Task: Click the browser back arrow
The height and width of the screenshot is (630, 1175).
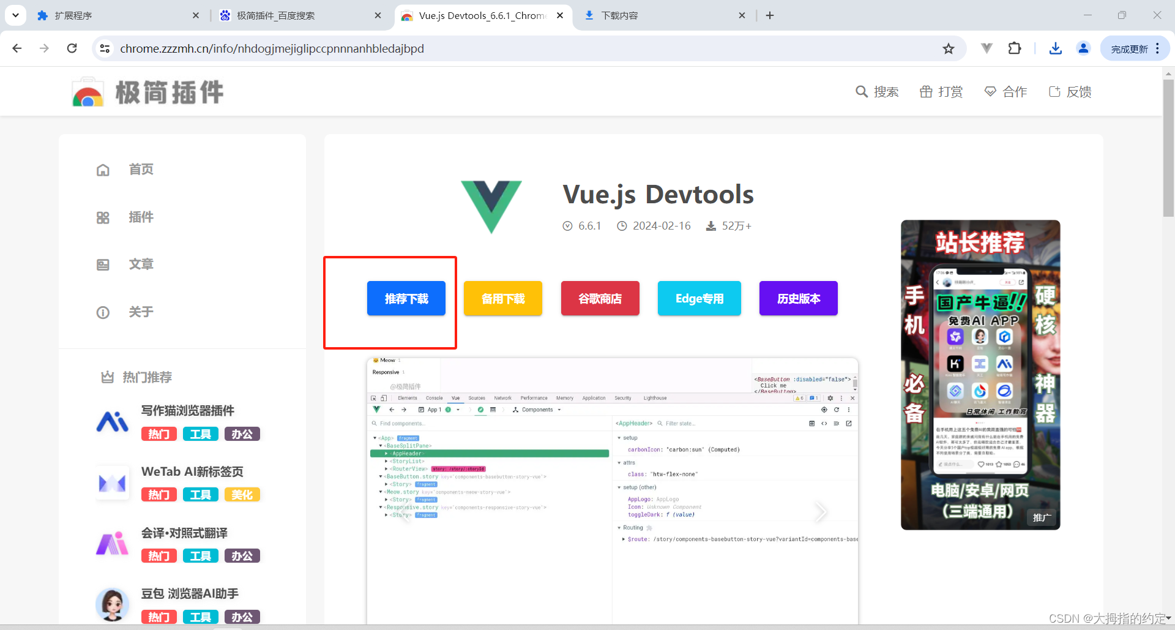Action: (17, 48)
